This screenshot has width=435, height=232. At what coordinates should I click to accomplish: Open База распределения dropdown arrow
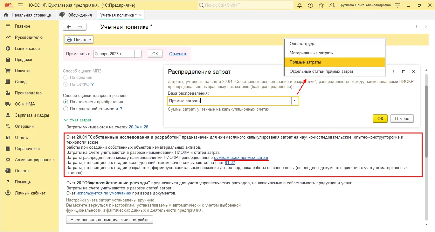coord(295,101)
